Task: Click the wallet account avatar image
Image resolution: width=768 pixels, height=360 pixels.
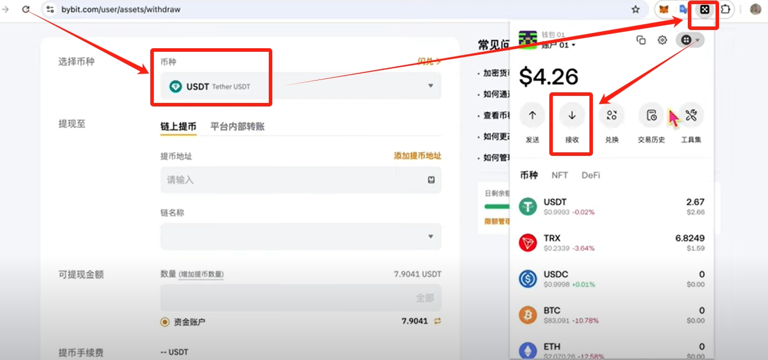Action: click(528, 40)
